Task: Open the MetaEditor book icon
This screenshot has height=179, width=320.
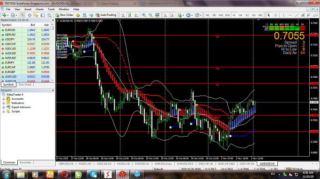Action: [x=78, y=15]
